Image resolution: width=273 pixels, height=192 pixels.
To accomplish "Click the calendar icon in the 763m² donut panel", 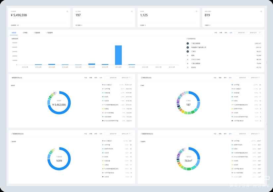I will pyautogui.click(x=259, y=134).
